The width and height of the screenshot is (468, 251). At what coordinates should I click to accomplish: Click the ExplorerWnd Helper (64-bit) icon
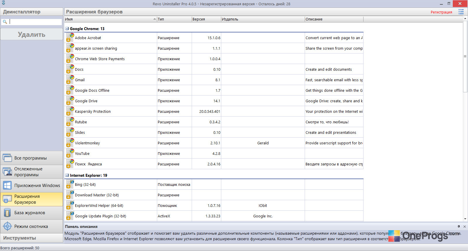point(70,205)
